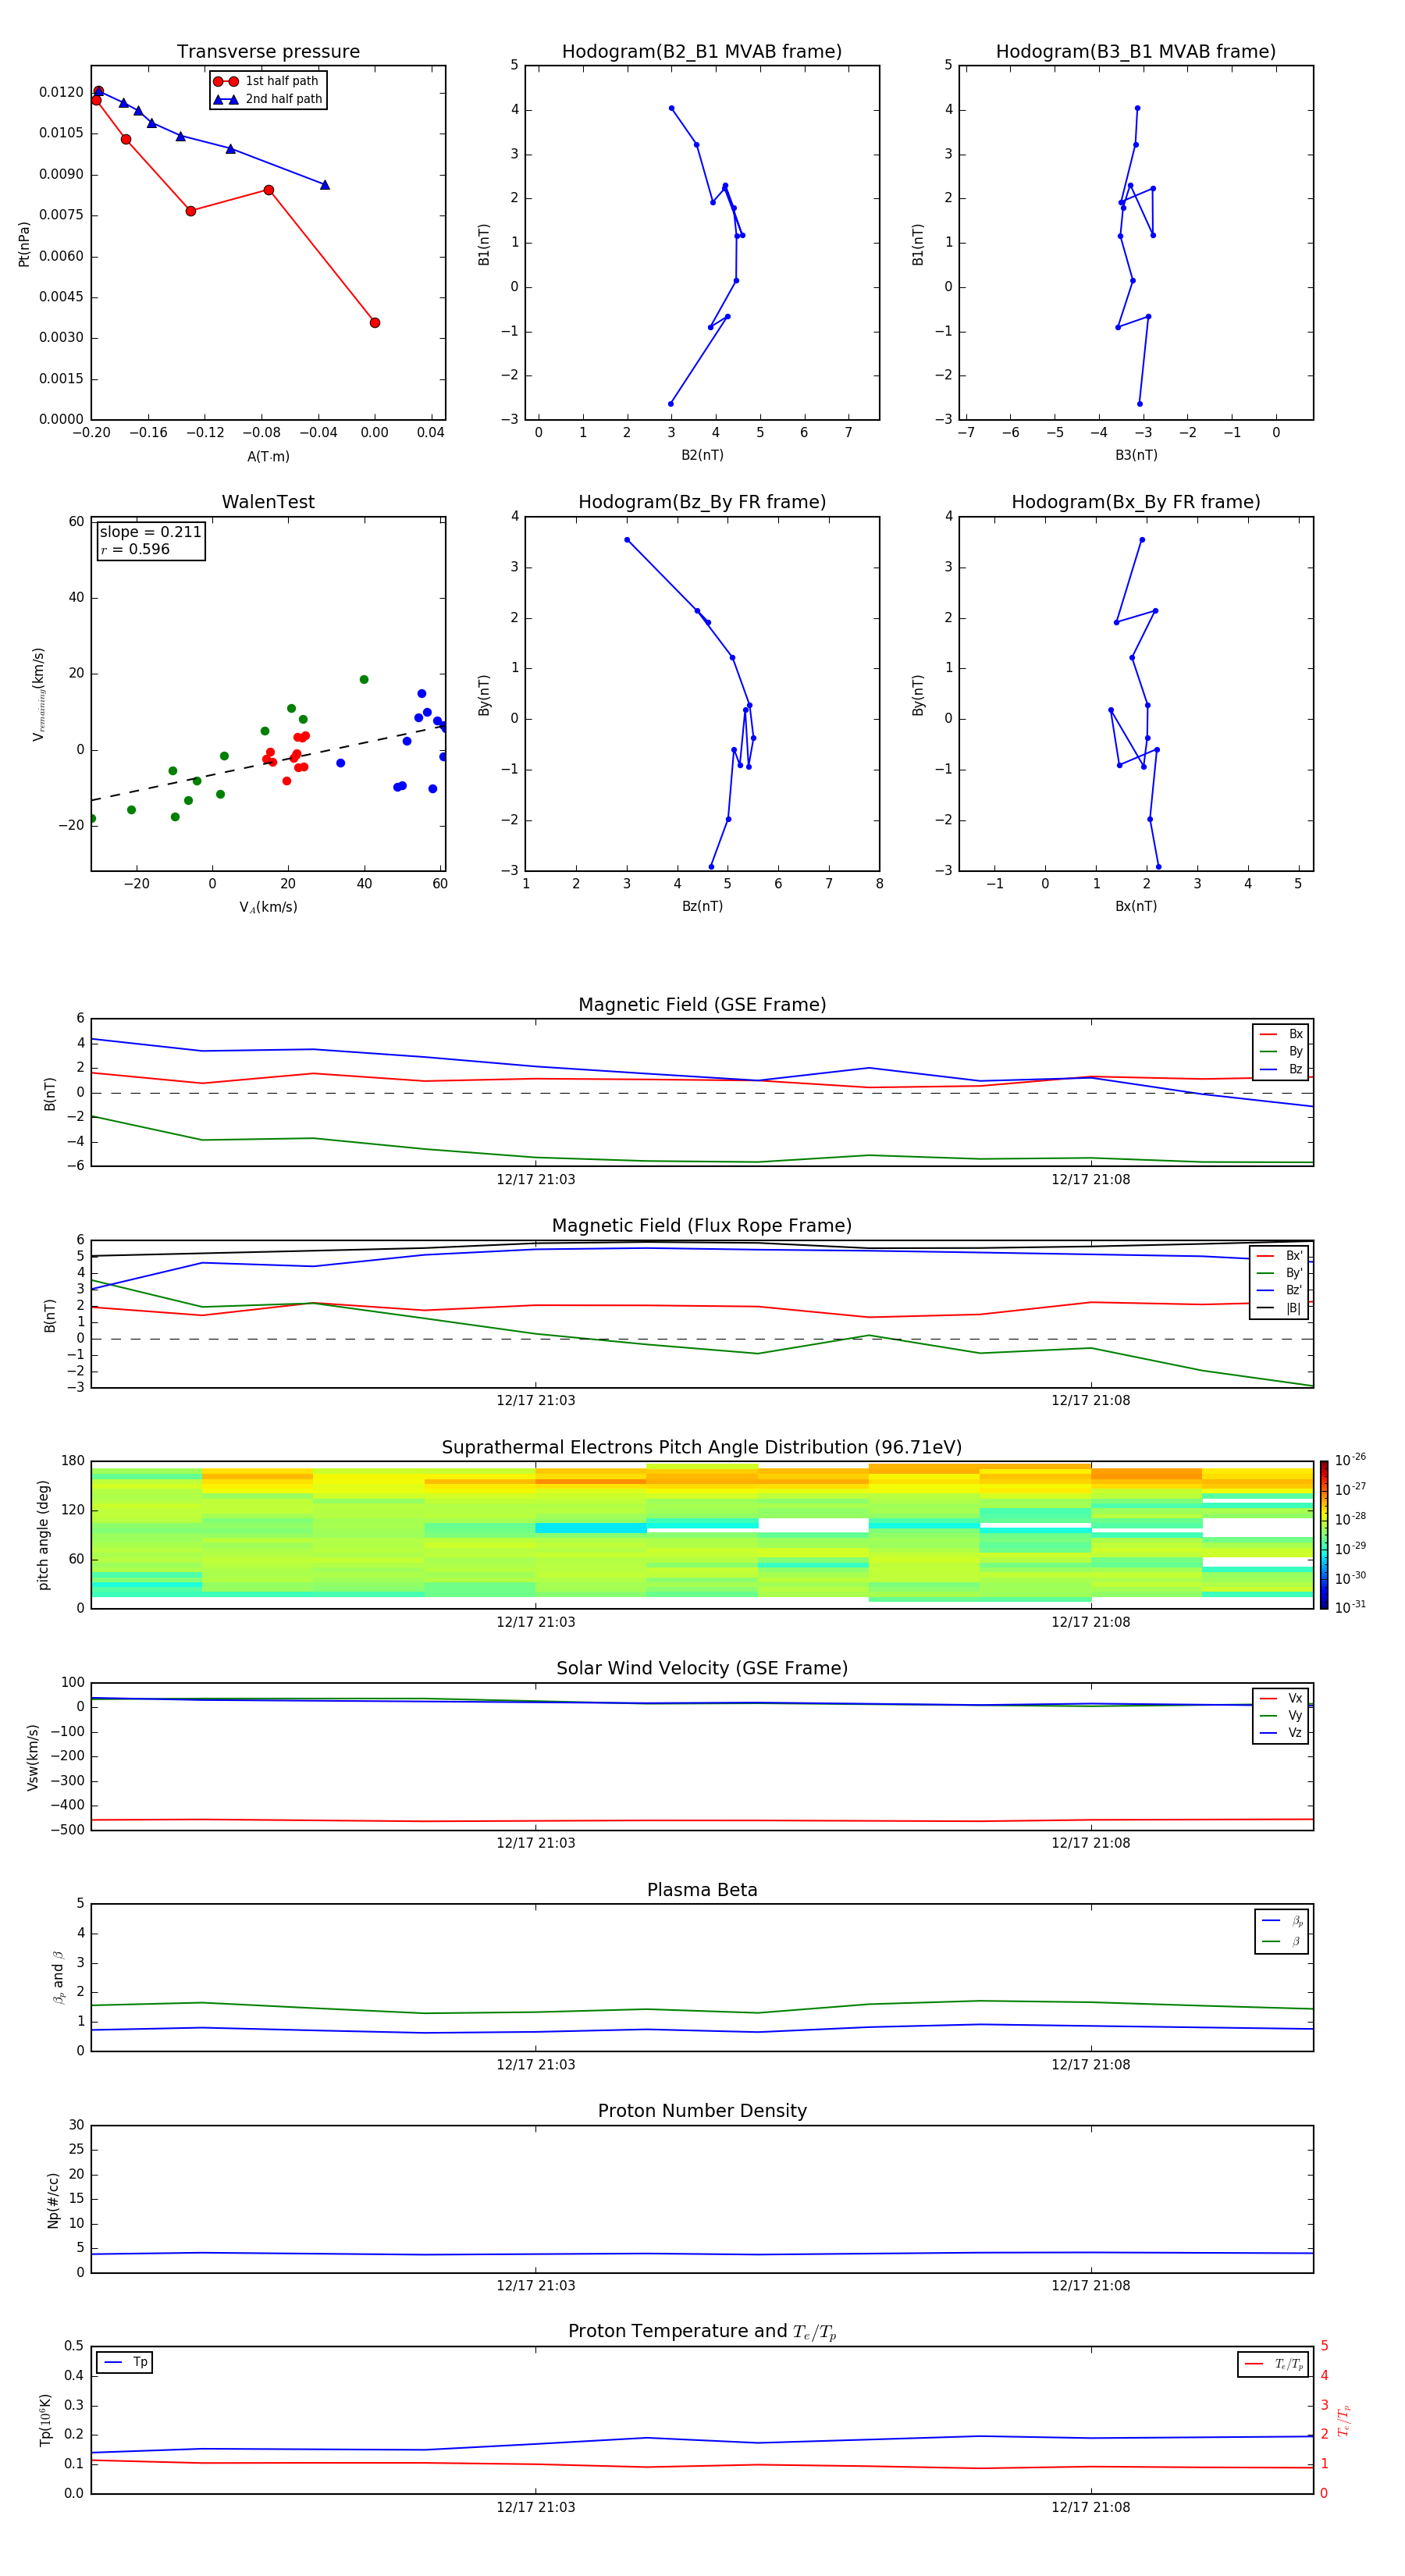This screenshot has width=1405, height=2576.
Task: Click the 'Bx(nT)' x-axis label
Action: click(1136, 906)
